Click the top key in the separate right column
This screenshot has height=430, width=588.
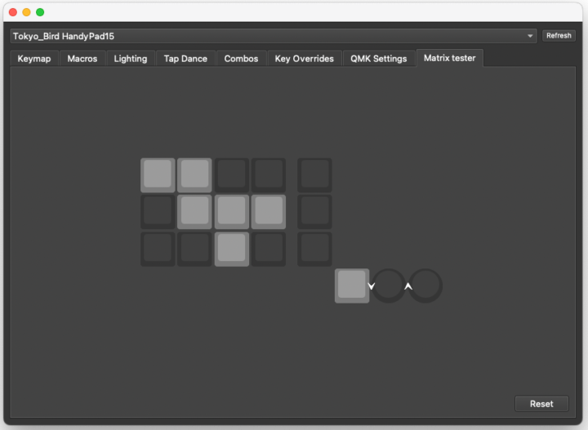(314, 175)
